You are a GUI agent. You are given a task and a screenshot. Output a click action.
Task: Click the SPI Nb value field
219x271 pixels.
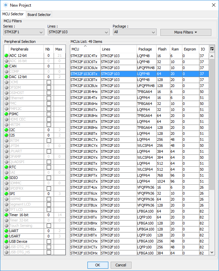click(49, 194)
